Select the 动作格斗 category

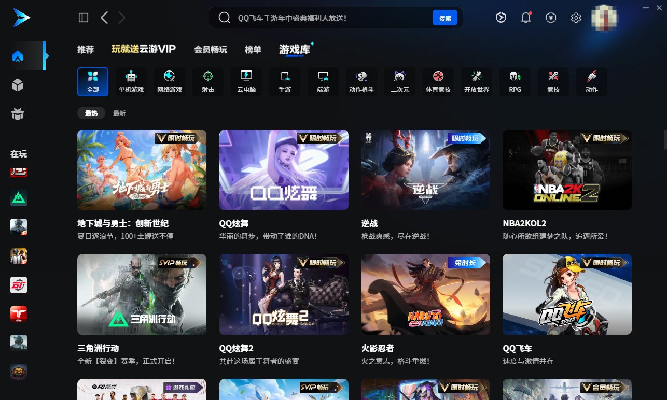click(362, 82)
